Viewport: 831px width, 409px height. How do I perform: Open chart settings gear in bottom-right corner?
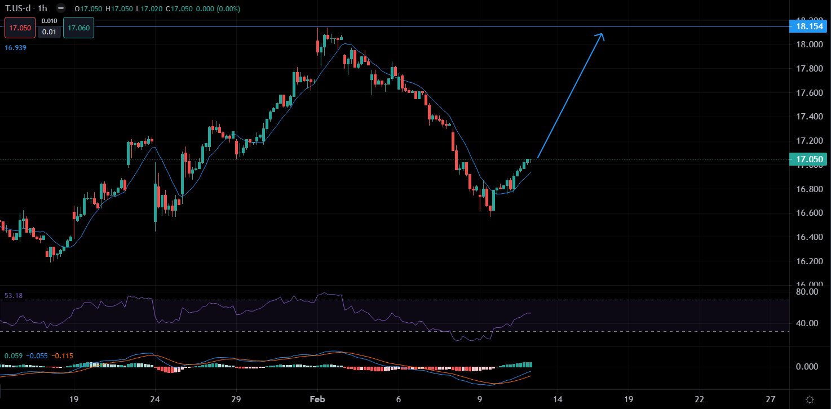810,399
